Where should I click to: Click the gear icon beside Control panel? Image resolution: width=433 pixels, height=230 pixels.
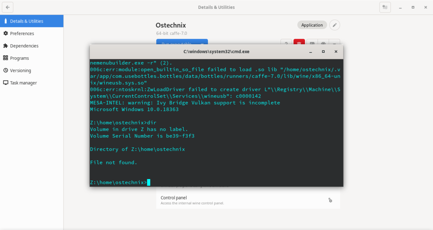click(330, 200)
